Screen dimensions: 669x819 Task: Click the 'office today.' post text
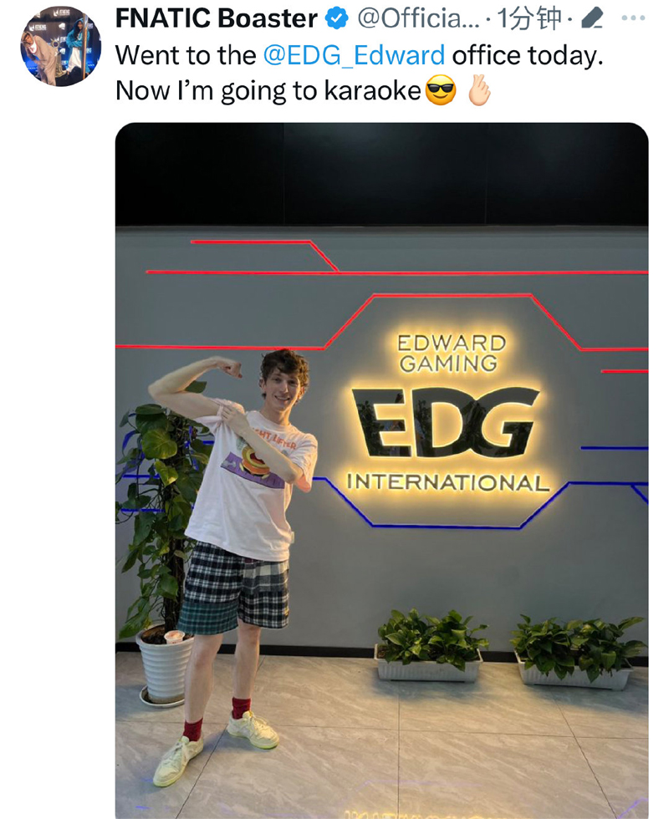528,55
